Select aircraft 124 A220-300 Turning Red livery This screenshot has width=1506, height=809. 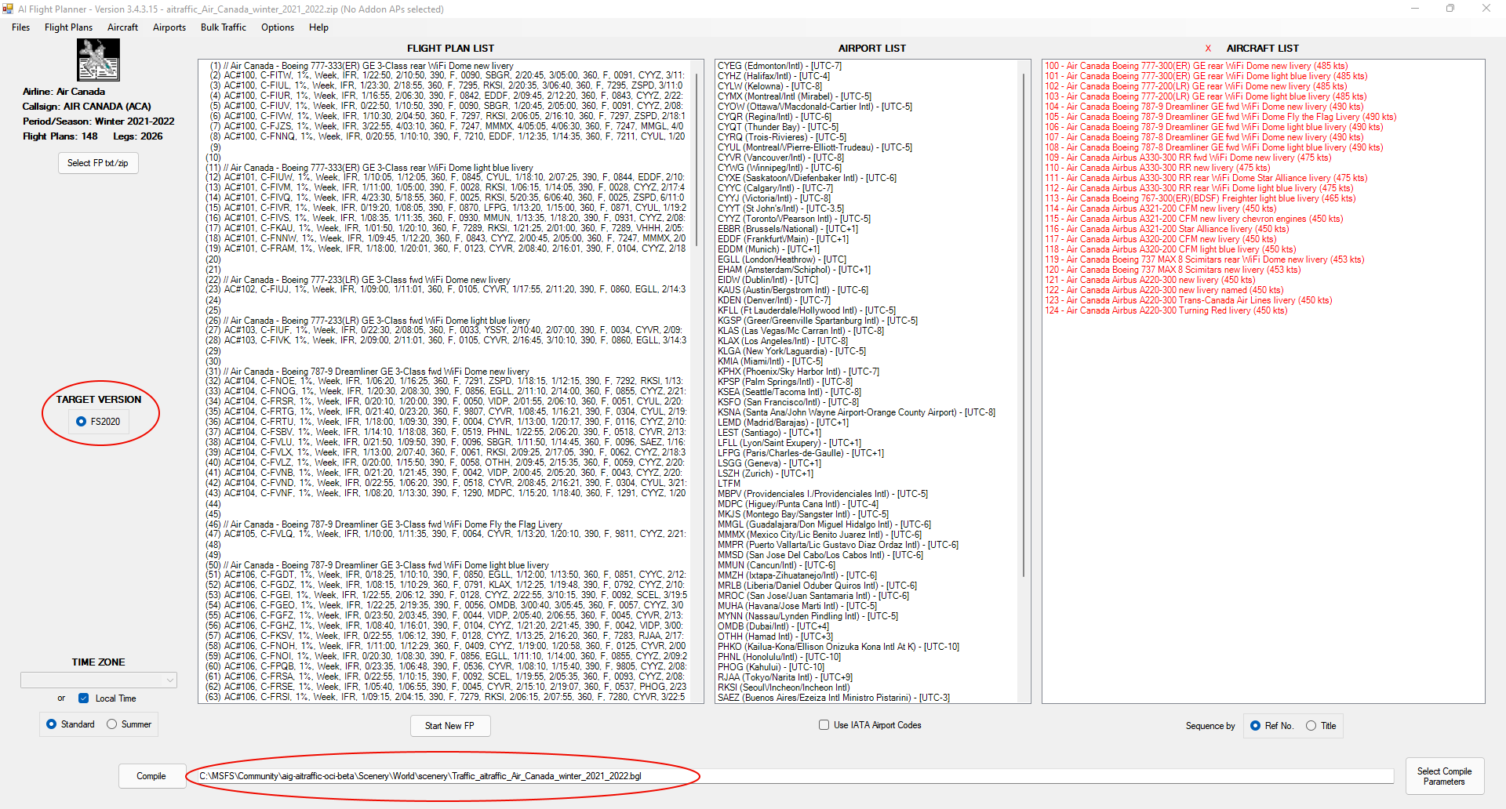[1166, 310]
